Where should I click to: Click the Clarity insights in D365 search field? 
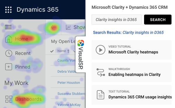[117, 20]
